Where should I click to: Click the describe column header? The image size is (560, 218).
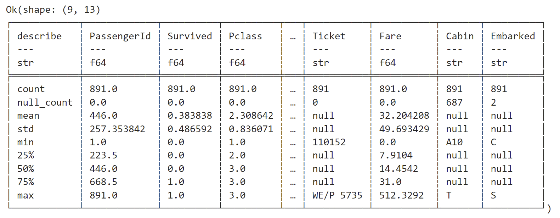pos(39,36)
